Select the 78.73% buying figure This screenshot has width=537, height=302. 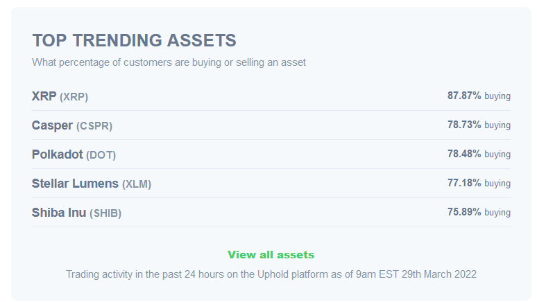click(479, 125)
